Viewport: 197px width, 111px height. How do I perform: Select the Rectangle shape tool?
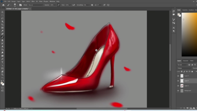(2, 68)
